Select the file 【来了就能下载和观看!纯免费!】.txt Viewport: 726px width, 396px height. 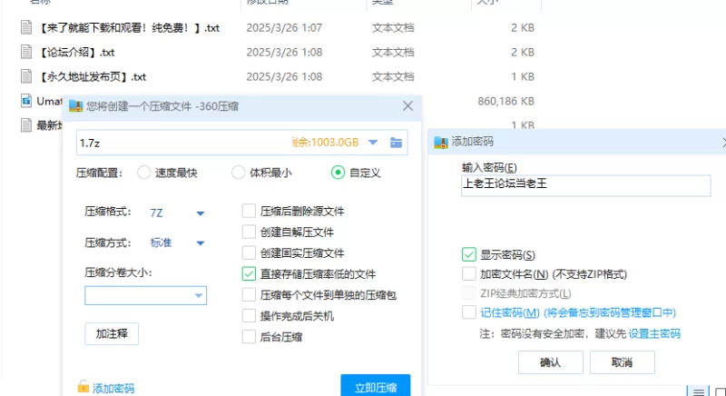[x=129, y=28]
